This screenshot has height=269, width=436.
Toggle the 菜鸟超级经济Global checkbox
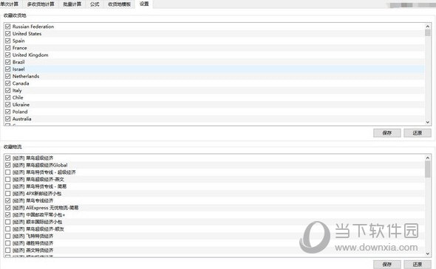point(8,165)
